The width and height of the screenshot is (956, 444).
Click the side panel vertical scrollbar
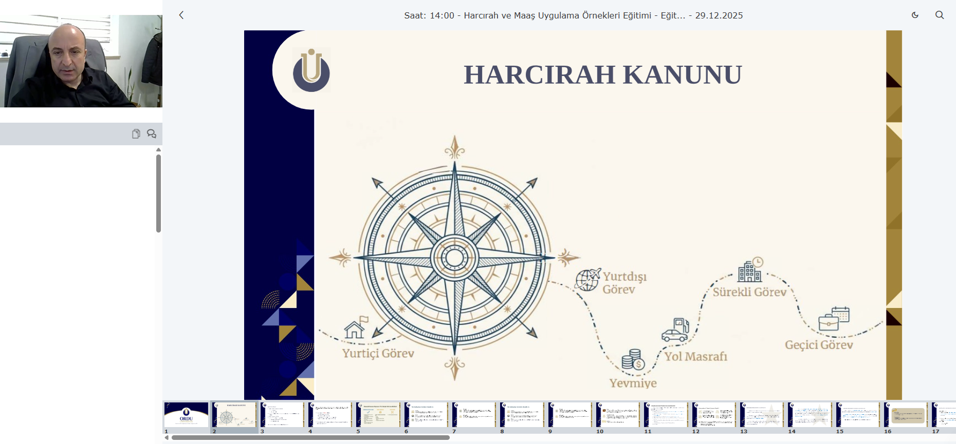(158, 194)
